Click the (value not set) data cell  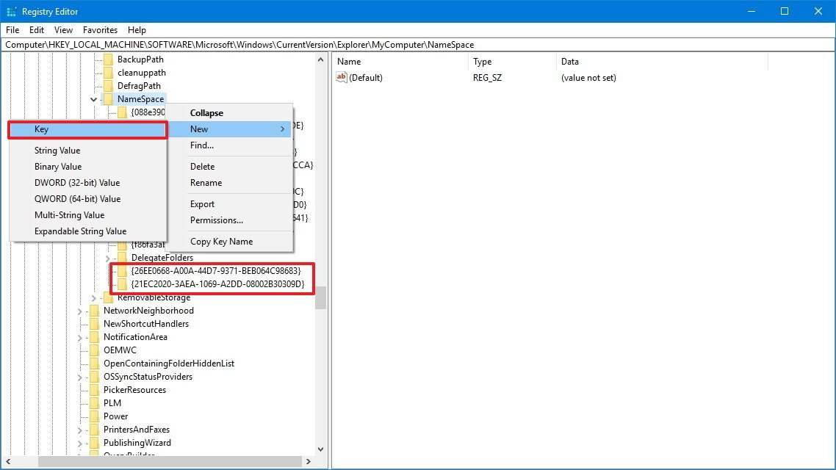[588, 78]
